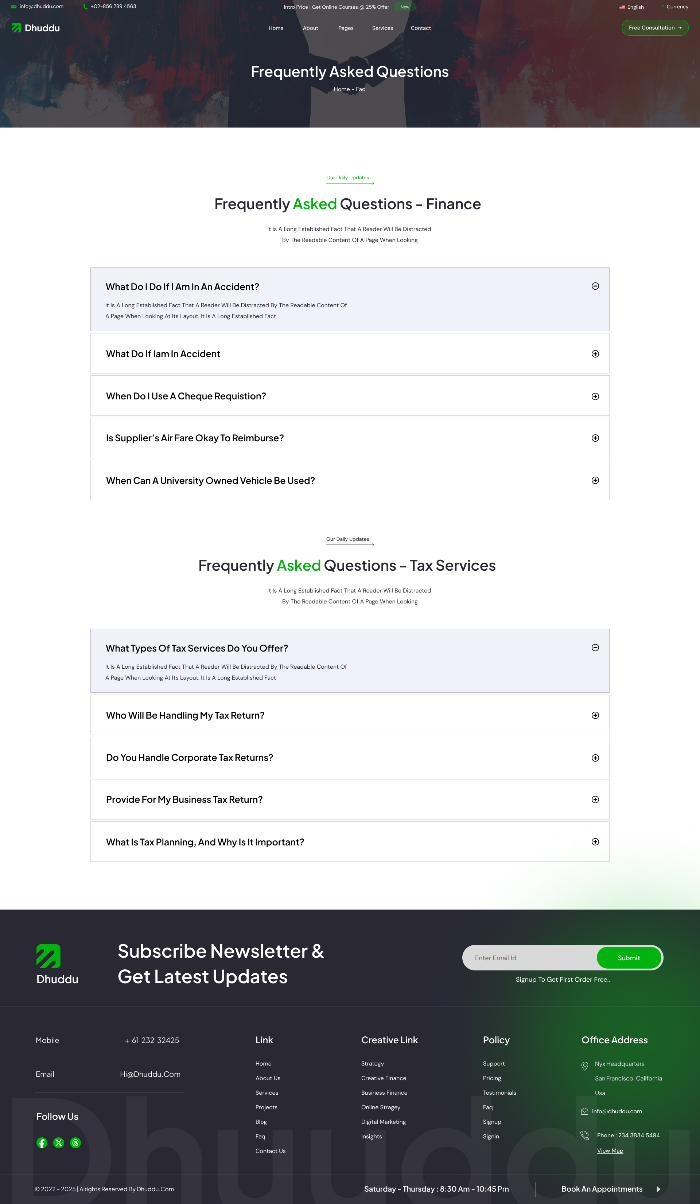Viewport: 700px width, 1204px height.
Task: Open the Services menu in the navigation
Action: click(382, 28)
